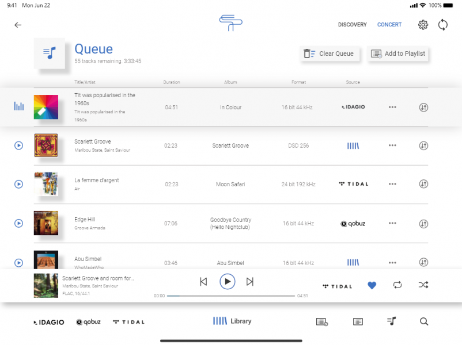Viewport: 462px width, 345px height.
Task: Toggle shuffle playback
Action: pyautogui.click(x=423, y=285)
